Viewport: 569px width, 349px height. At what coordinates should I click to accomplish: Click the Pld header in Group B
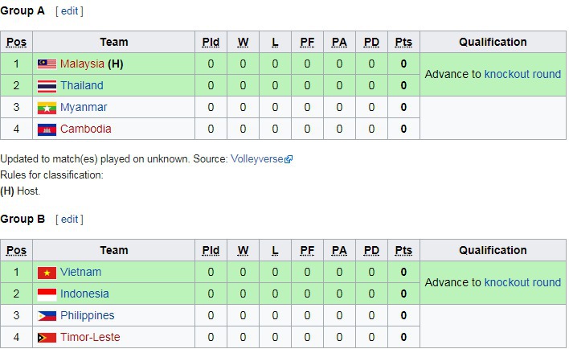pyautogui.click(x=211, y=250)
